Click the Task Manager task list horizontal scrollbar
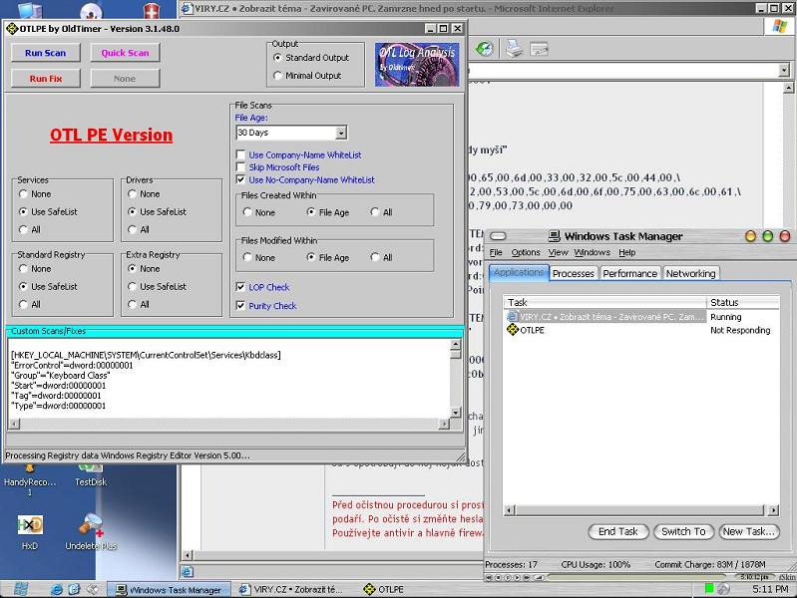This screenshot has height=598, width=797. [x=641, y=509]
